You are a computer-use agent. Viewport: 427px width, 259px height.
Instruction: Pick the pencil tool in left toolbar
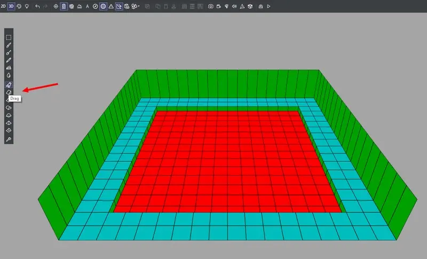click(x=9, y=60)
